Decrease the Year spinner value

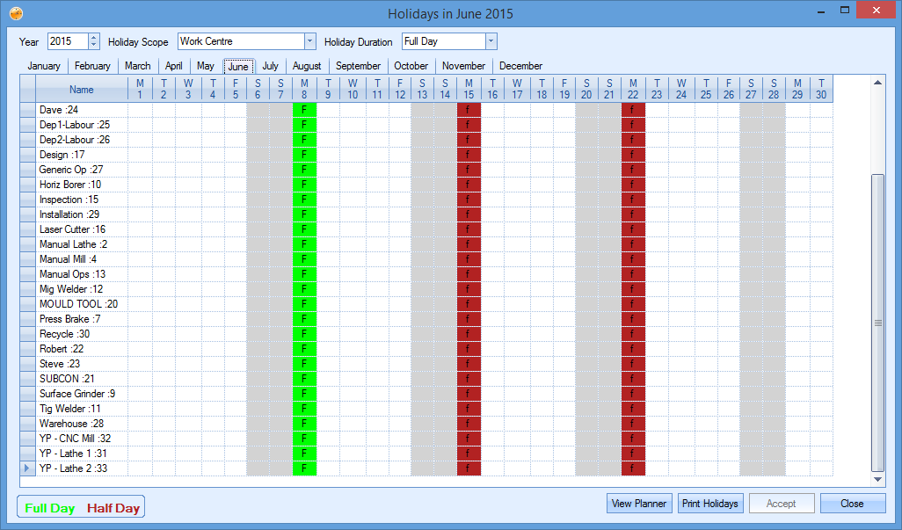(94, 46)
